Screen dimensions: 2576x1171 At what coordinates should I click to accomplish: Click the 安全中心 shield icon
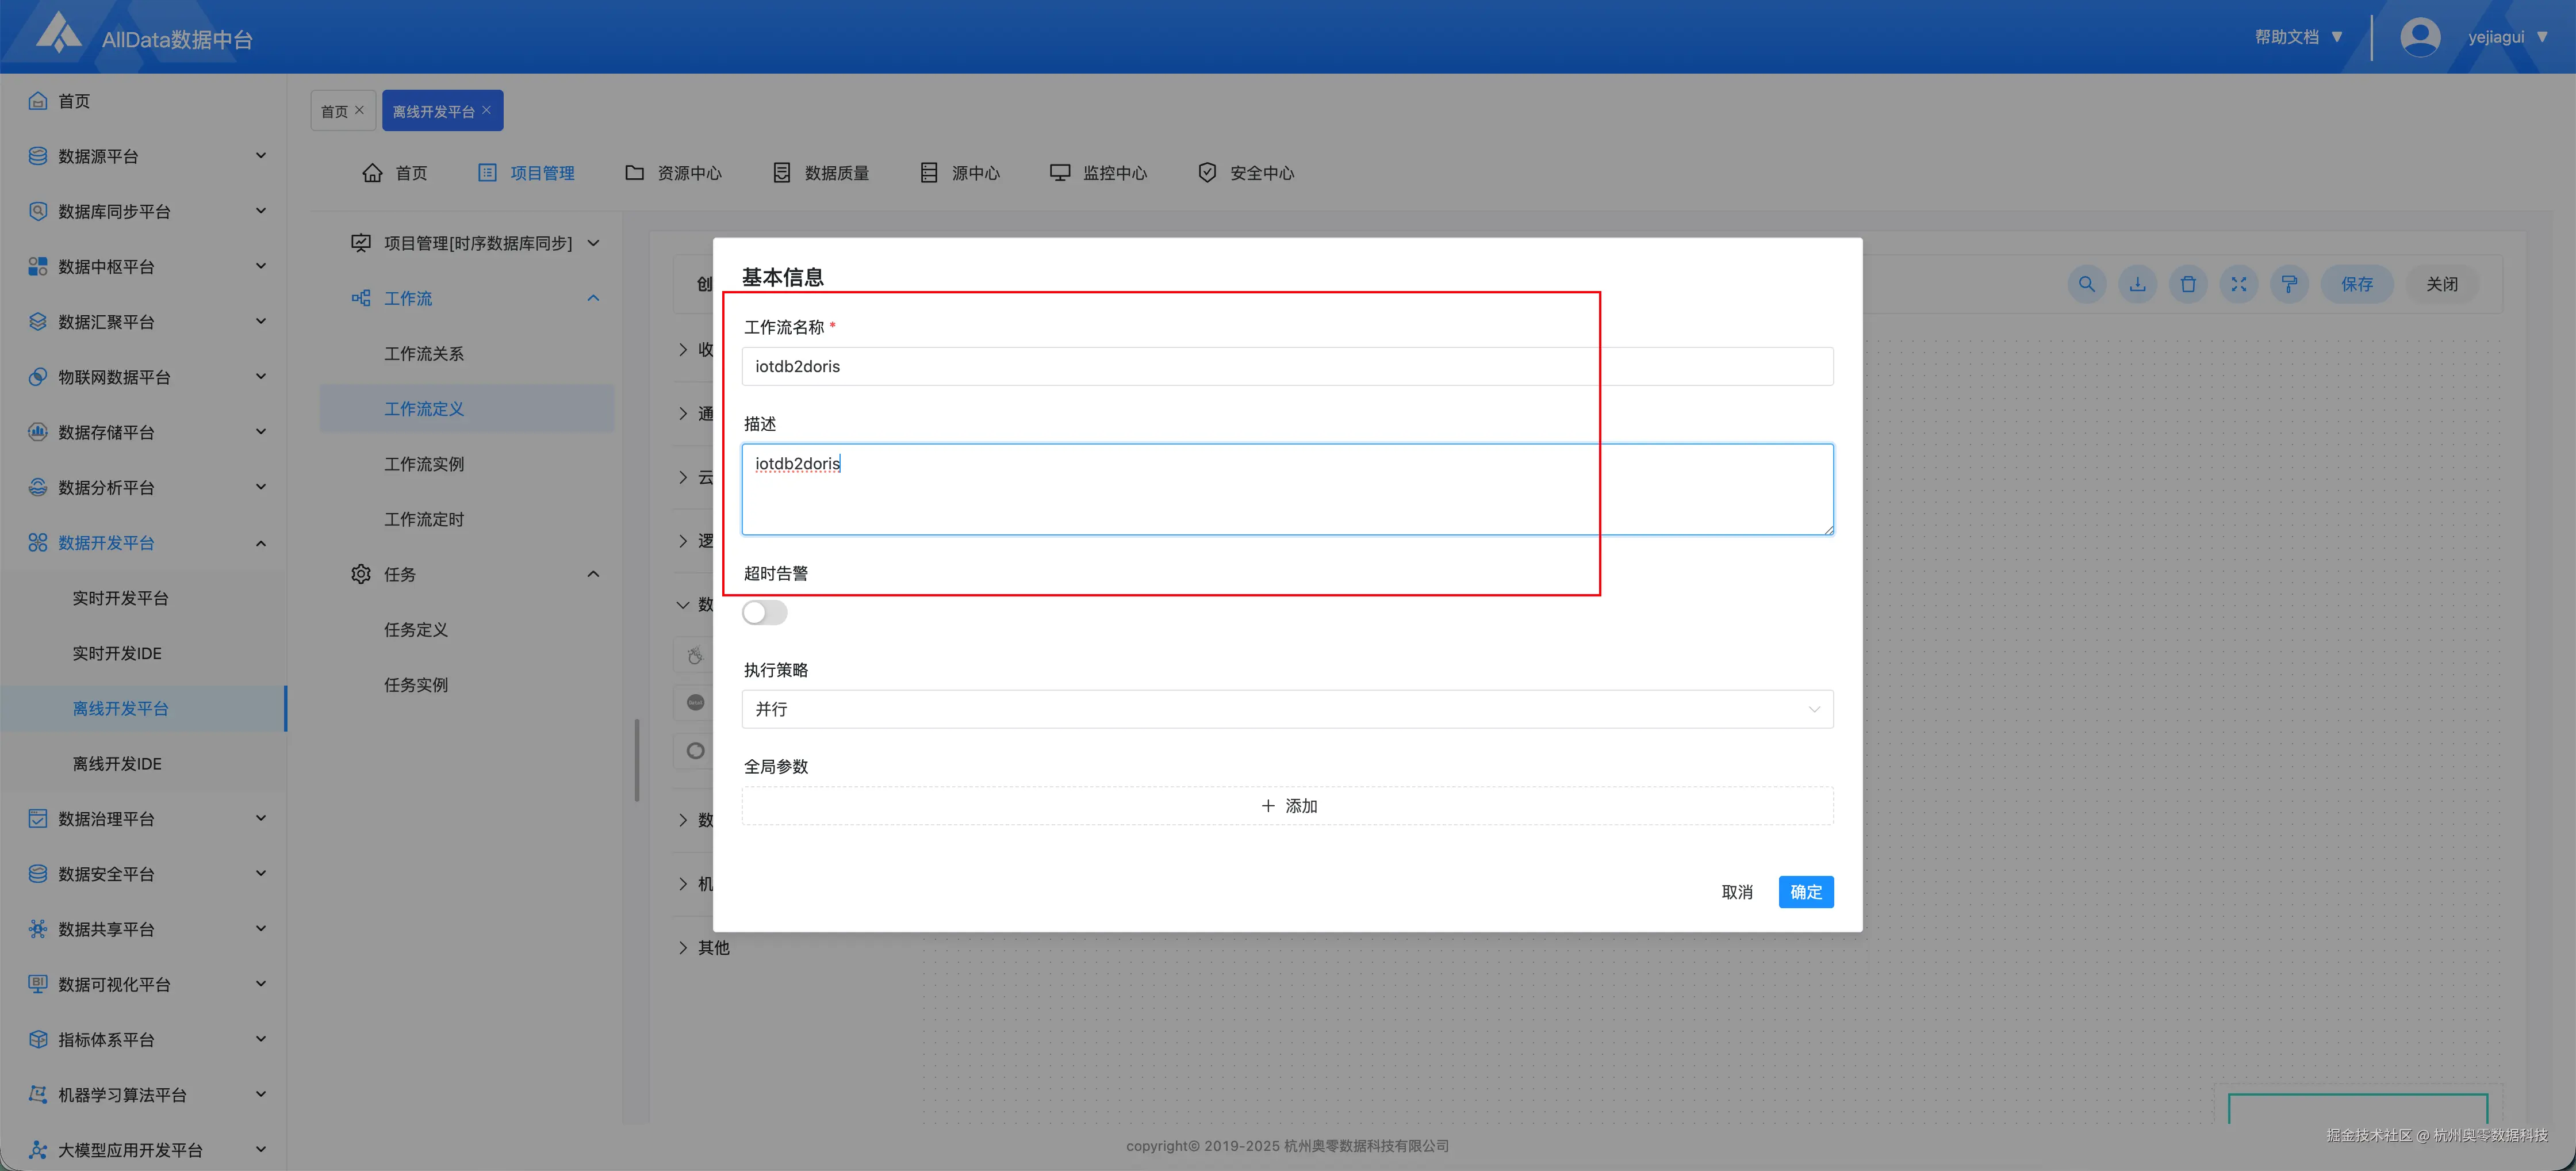tap(1207, 173)
